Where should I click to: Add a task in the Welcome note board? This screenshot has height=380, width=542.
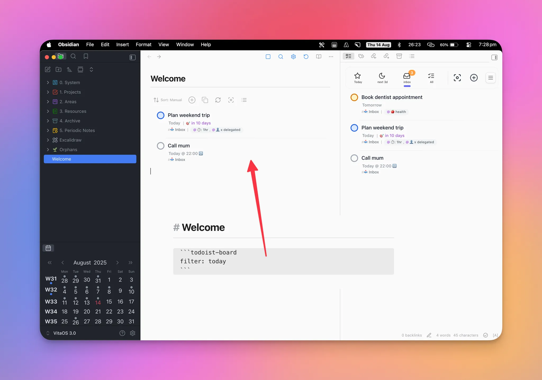(192, 100)
